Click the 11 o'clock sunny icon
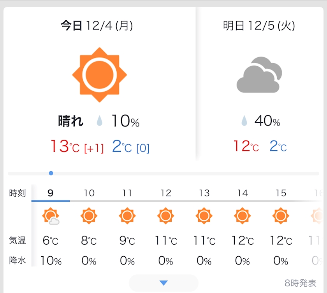Viewport: 327px width, 293px height. pyautogui.click(x=127, y=216)
